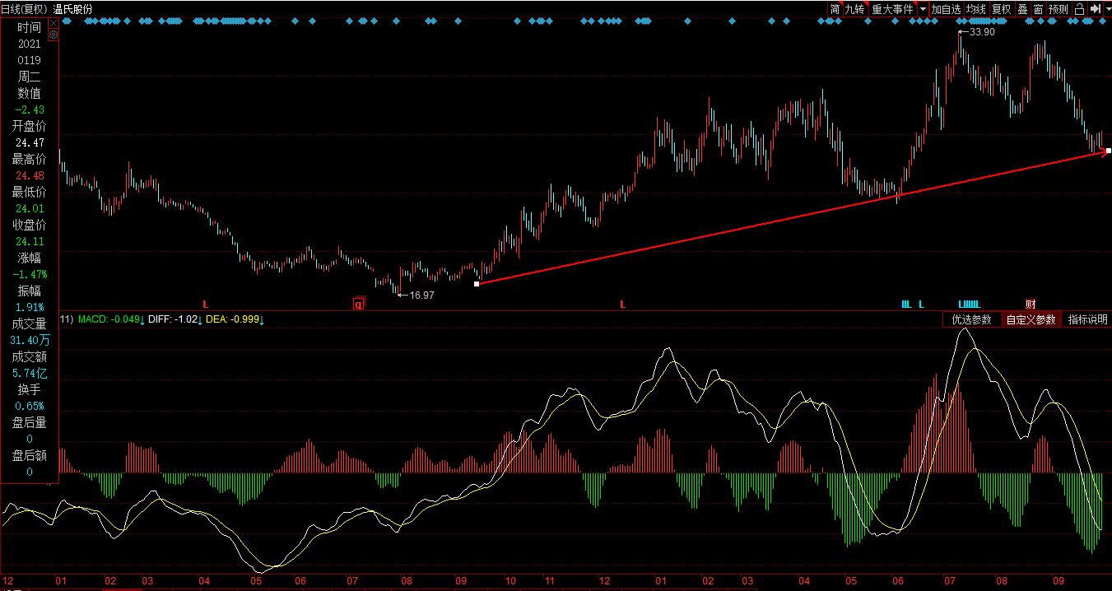Click the red 'q' marker icon
Image resolution: width=1112 pixels, height=591 pixels.
pos(358,304)
